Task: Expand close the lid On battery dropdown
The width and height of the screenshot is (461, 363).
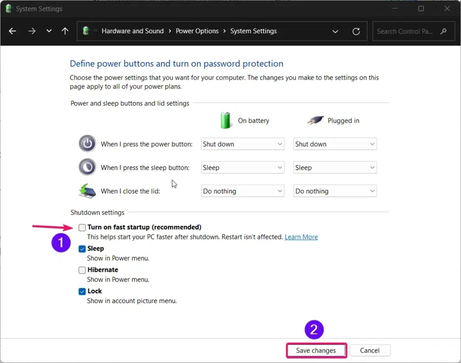Action: pyautogui.click(x=243, y=191)
